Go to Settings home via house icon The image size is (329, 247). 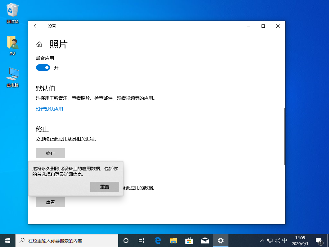tap(39, 44)
